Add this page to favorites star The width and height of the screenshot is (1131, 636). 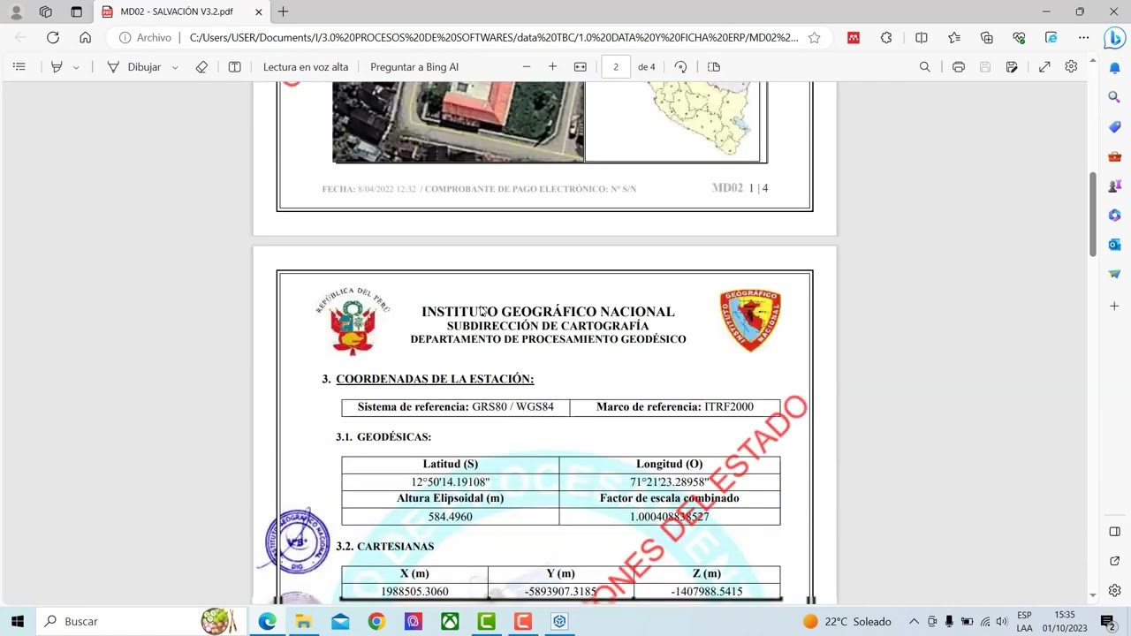tap(815, 37)
